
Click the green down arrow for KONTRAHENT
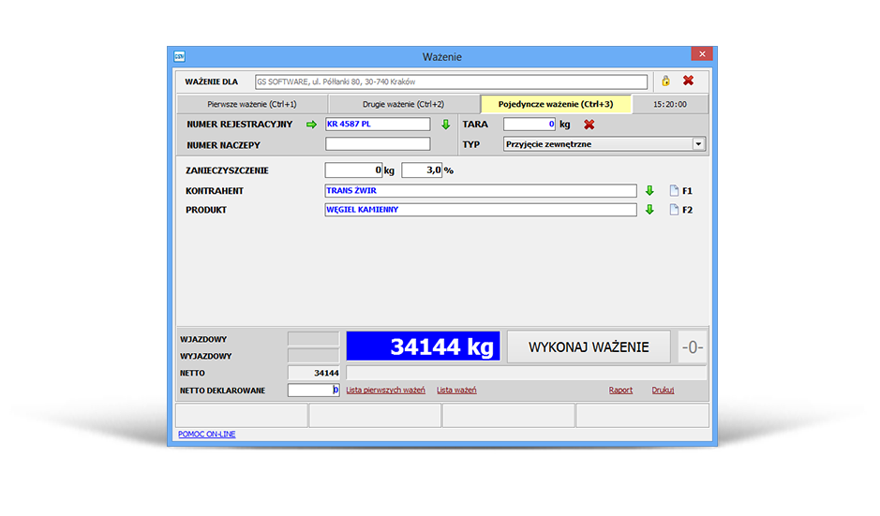pyautogui.click(x=649, y=191)
